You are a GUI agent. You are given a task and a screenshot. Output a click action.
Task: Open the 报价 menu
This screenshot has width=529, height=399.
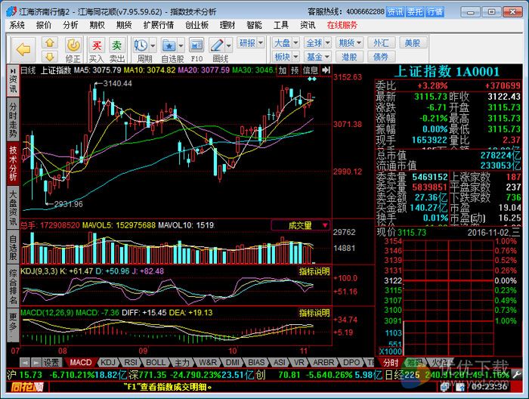(44, 25)
